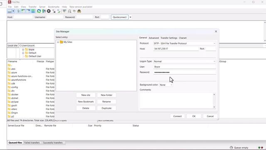Click the quickconnect Username field
Viewport: 266px width, 150px height.
[x=55, y=17]
